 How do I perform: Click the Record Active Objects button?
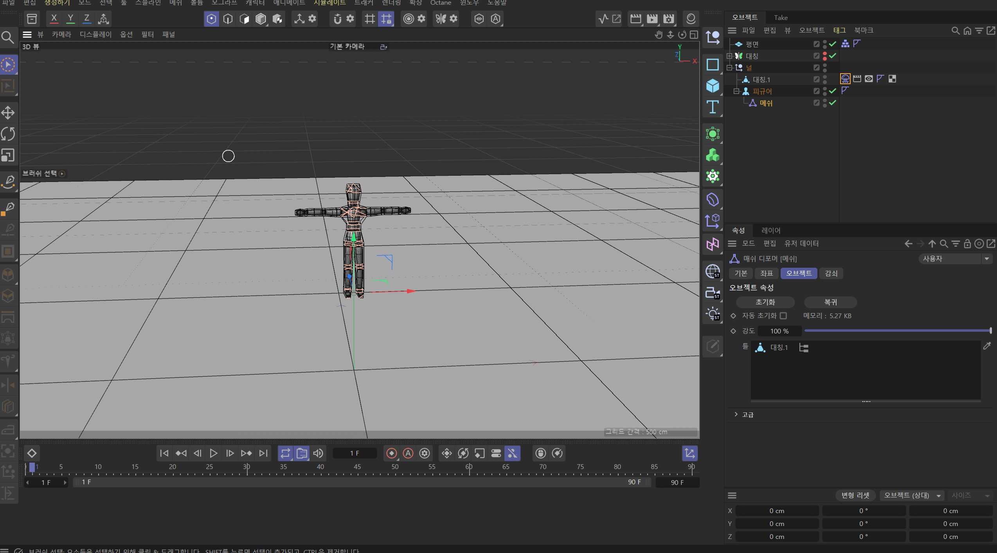(391, 453)
